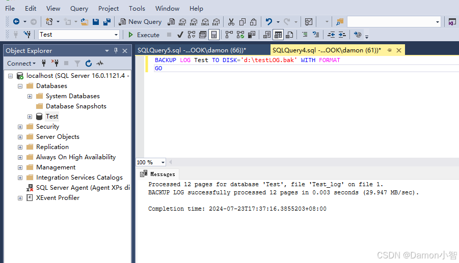Open the Tools menu
Image resolution: width=459 pixels, height=263 pixels.
coord(137,9)
